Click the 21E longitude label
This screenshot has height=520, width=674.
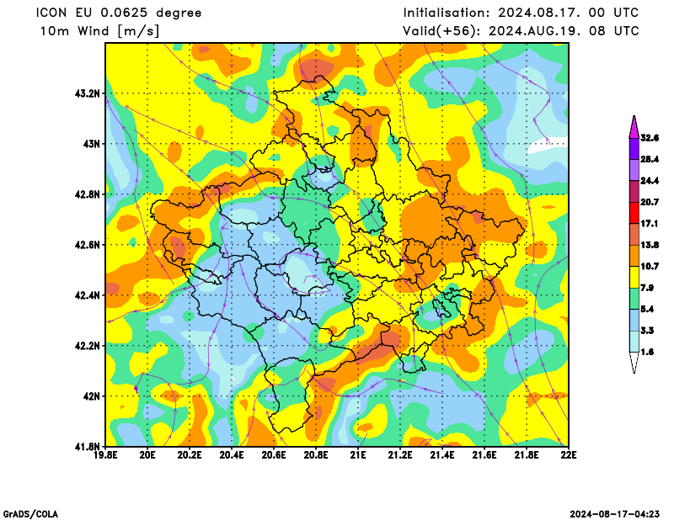[x=358, y=454]
